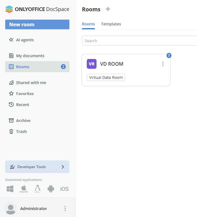This screenshot has height=217, width=197.
Task: Click the Administrator profile avatar
Action: click(11, 208)
